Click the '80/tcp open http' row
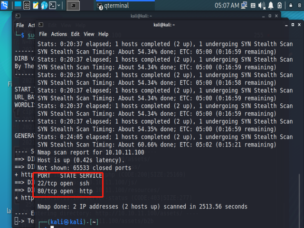Viewport: 304px width, 228px height. 65,191
